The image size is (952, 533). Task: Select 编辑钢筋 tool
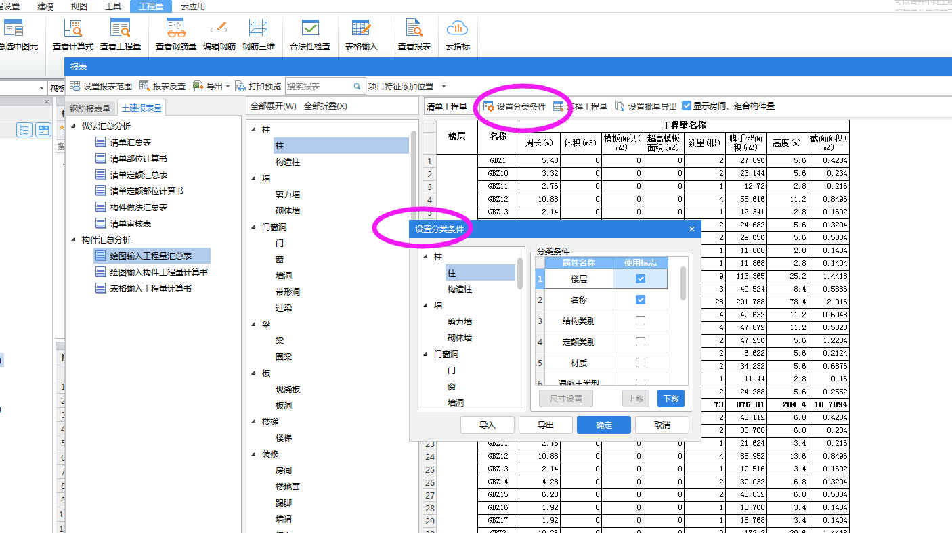click(219, 35)
